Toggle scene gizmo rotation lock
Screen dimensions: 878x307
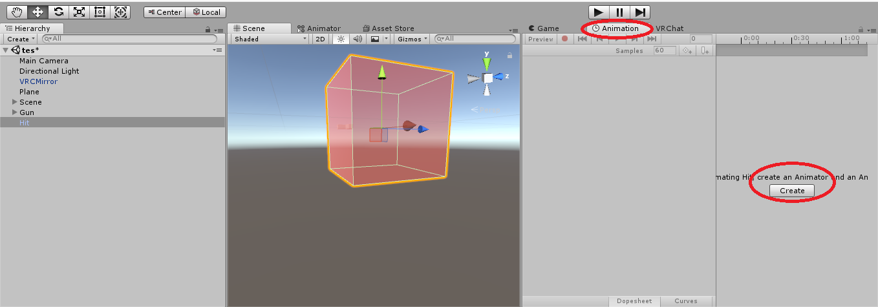[509, 56]
